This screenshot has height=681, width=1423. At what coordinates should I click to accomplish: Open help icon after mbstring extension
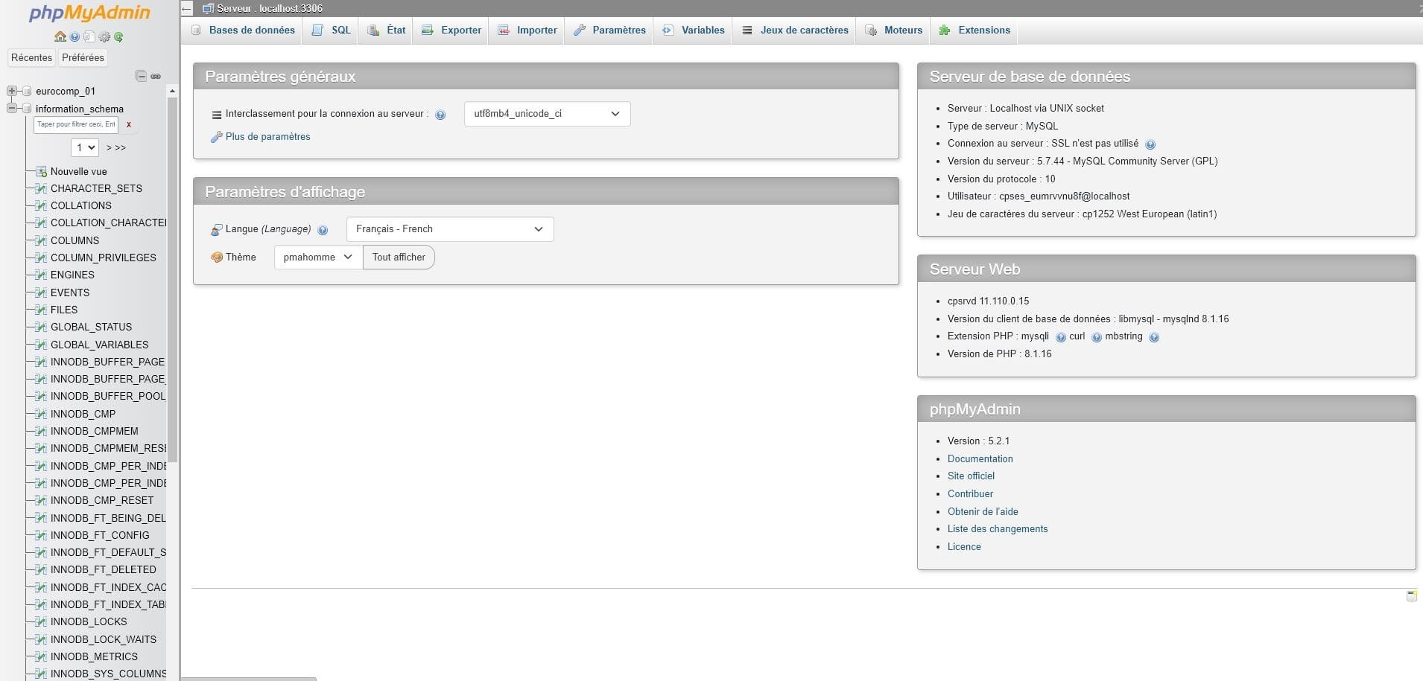pos(1154,337)
